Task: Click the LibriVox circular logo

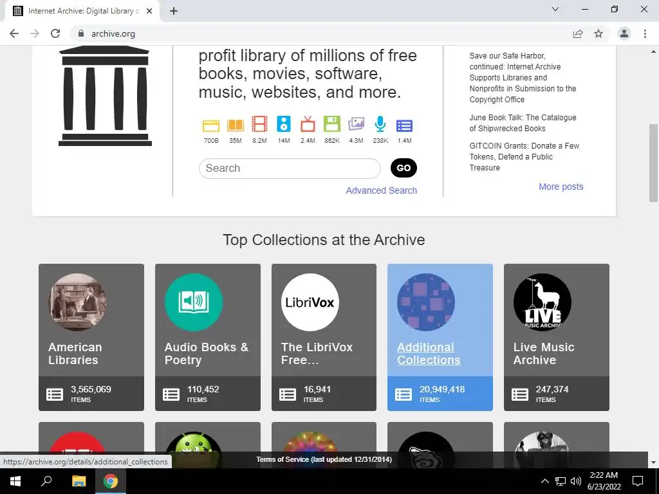Action: pos(310,302)
